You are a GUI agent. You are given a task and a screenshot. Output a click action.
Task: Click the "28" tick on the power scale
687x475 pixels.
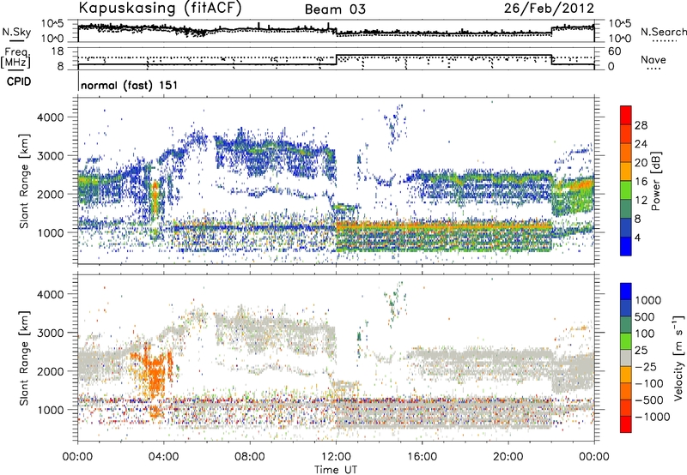point(641,125)
